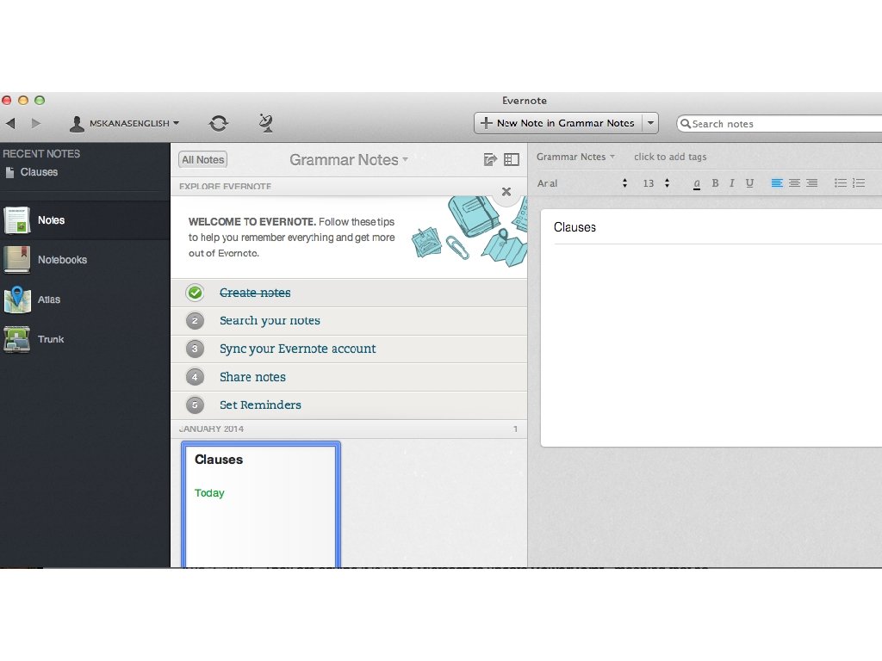Go forward with the right arrow
The width and height of the screenshot is (882, 661).
[x=36, y=123]
